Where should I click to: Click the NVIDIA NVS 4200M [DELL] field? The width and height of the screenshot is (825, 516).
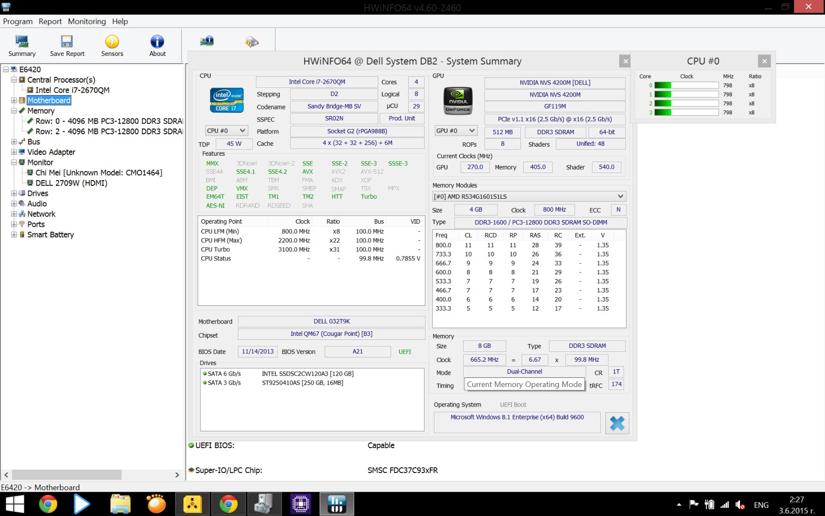pos(555,83)
